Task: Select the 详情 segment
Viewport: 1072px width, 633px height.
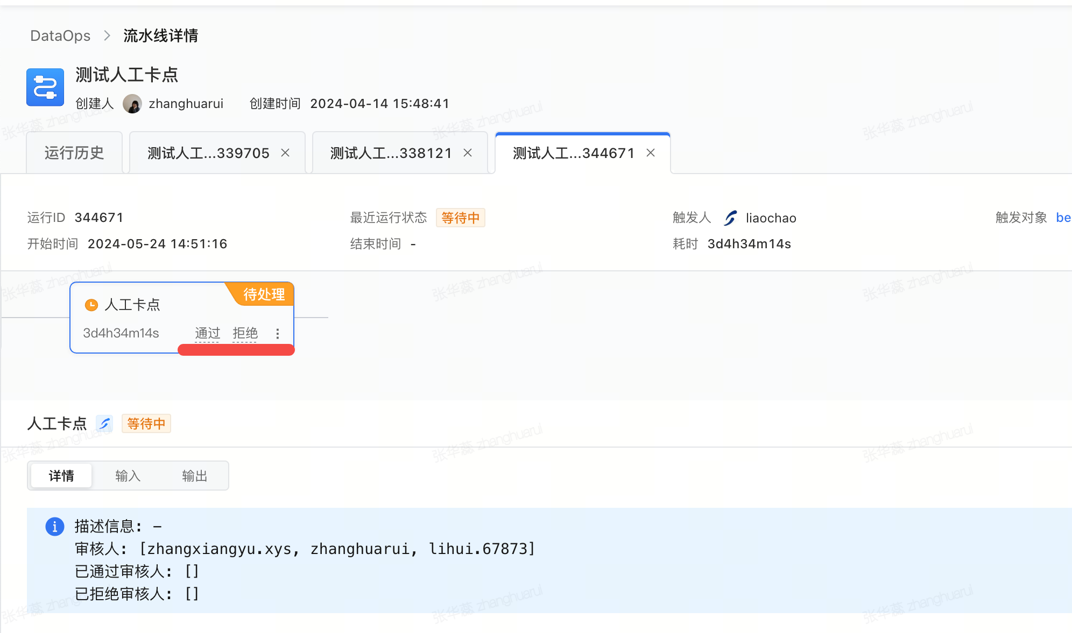Action: coord(61,476)
